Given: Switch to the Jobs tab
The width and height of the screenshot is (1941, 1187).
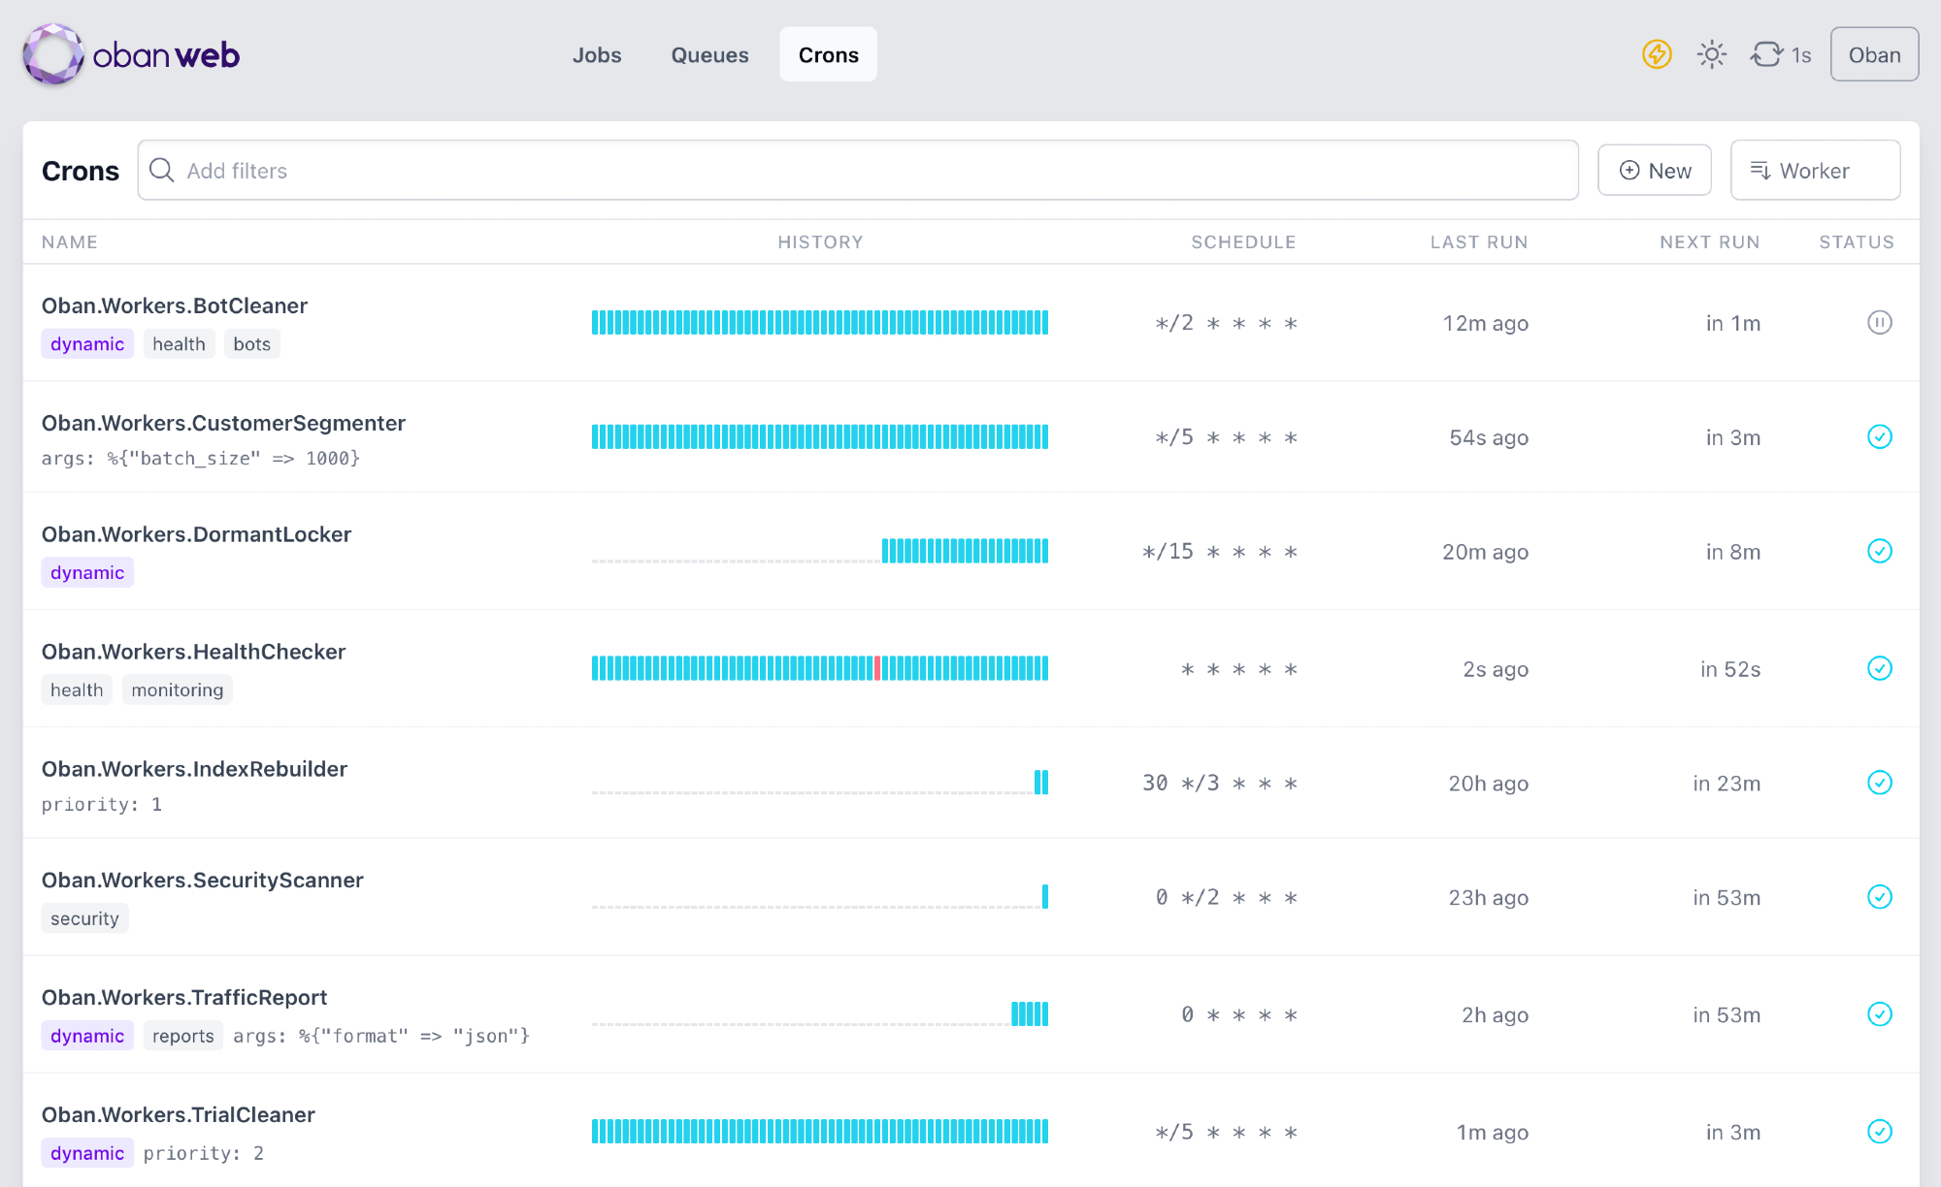Looking at the screenshot, I should pos(596,55).
